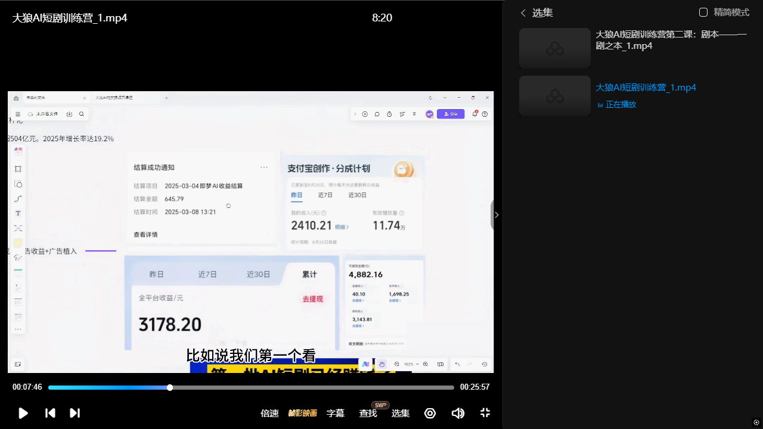Open the circular screenshot/record icon
This screenshot has width=763, height=429.
pos(430,413)
